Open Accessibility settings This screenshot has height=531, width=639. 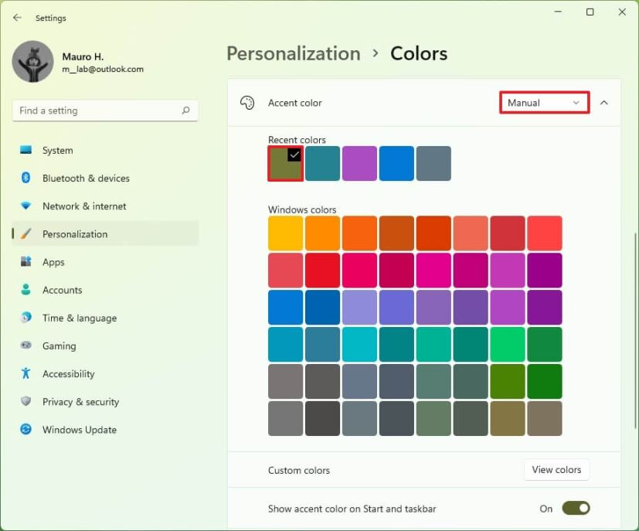(x=105, y=373)
